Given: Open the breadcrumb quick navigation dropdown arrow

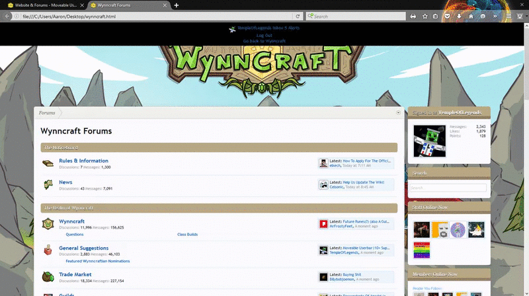Looking at the screenshot, I should (x=398, y=112).
